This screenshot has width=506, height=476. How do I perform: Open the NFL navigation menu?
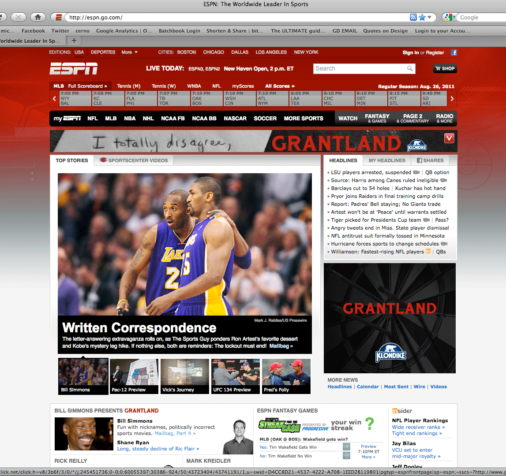(93, 119)
